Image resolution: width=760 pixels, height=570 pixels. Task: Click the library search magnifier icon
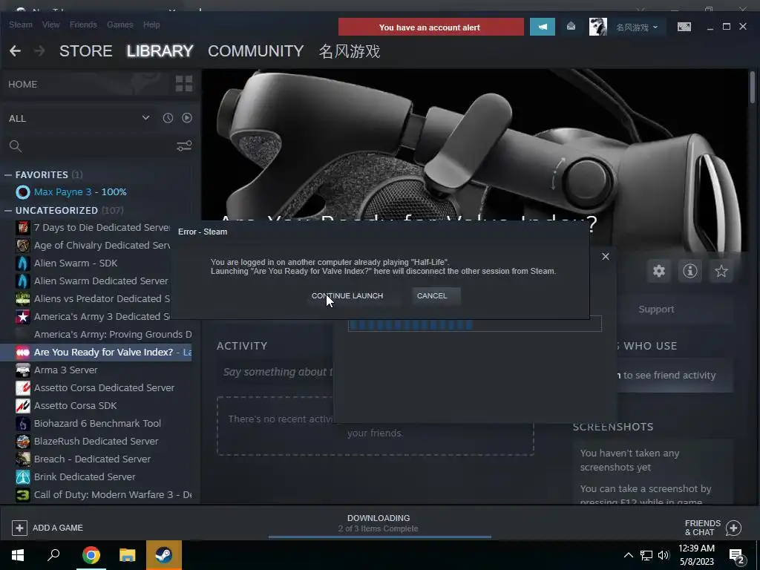click(15, 146)
